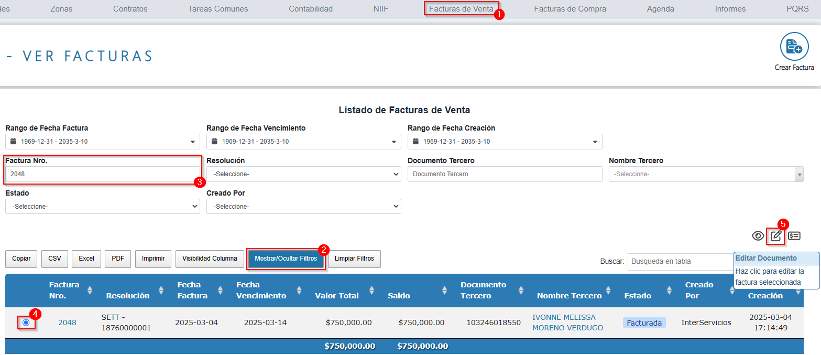Sort table by Saldo column arrows
This screenshot has width=821, height=355.
coord(444,290)
